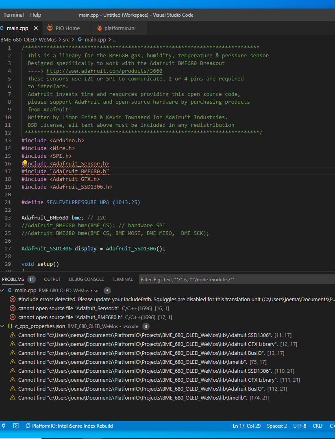Click 'Spaces: 2' indentation in the status bar
Screen dimensions: 335x439
tap(277, 426)
